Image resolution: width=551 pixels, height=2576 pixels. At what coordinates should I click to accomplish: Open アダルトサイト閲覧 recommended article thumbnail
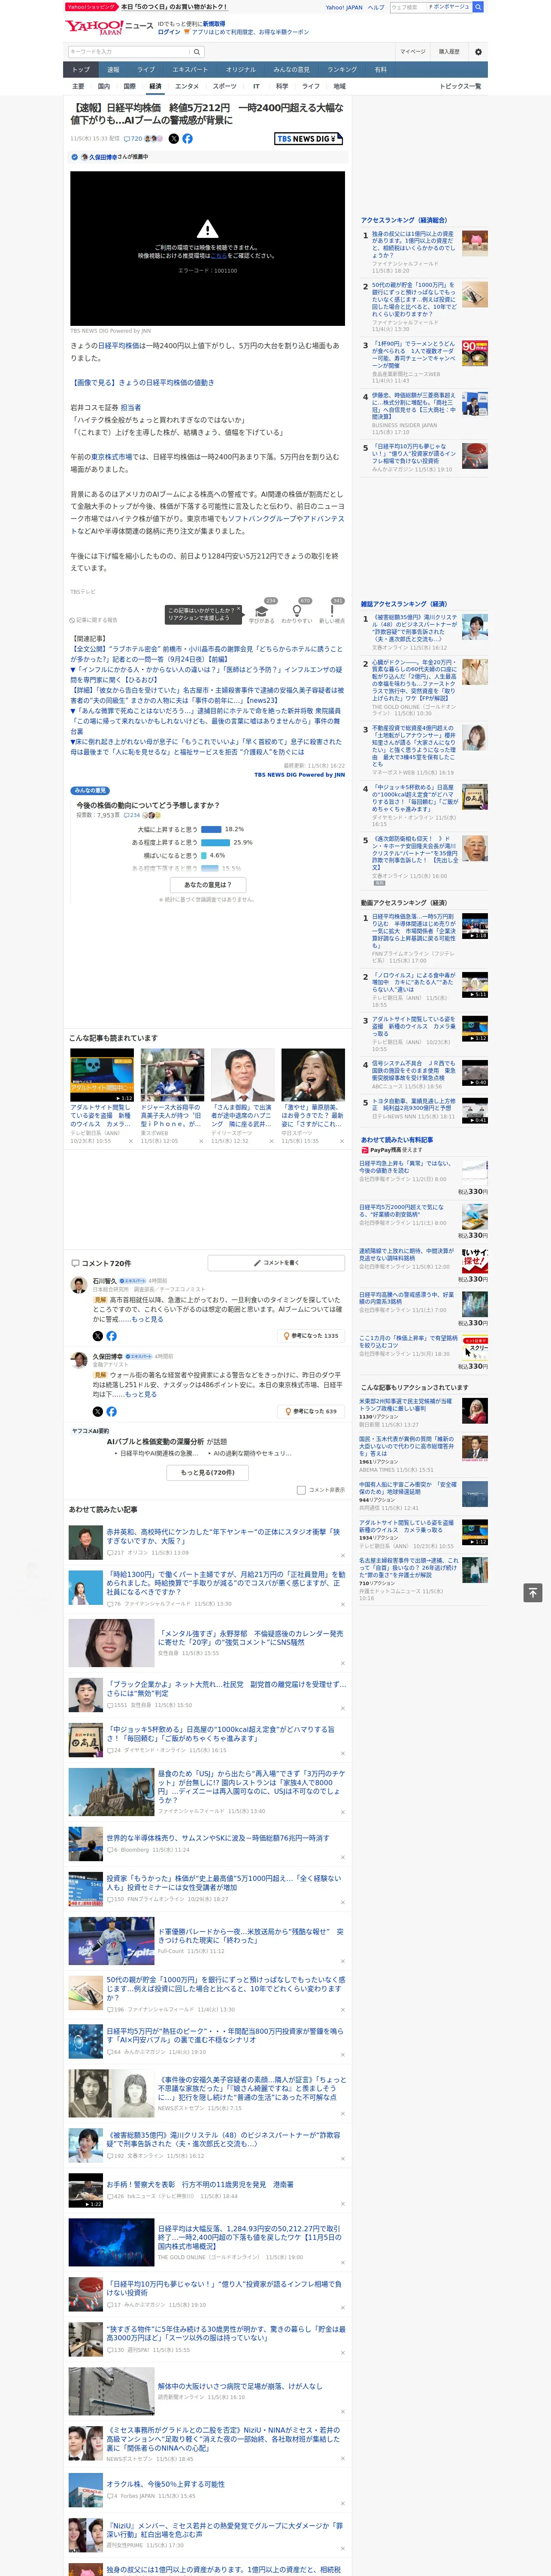[102, 1075]
